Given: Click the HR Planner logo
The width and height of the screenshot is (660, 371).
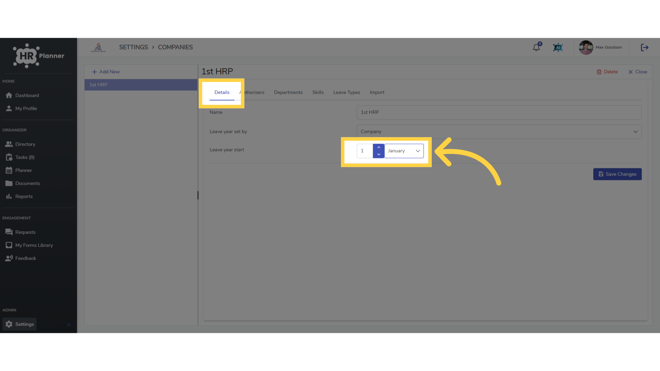Looking at the screenshot, I should click(x=38, y=56).
